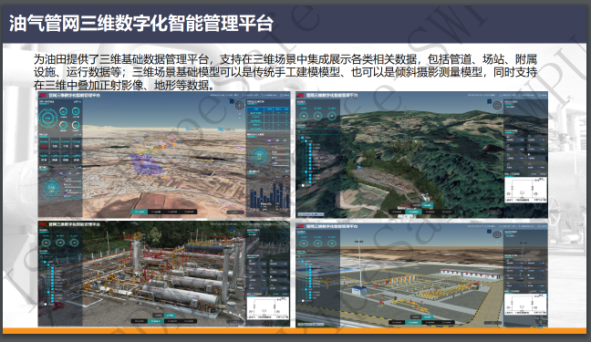Collapse the root node of the mountain scene's layer tree

click(298, 138)
